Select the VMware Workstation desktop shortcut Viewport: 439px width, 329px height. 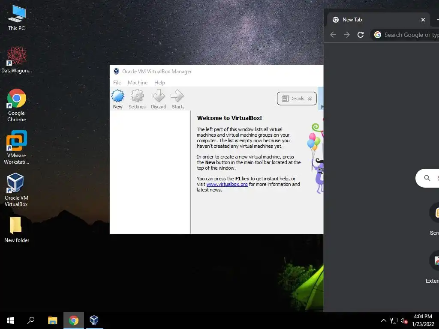(x=17, y=148)
